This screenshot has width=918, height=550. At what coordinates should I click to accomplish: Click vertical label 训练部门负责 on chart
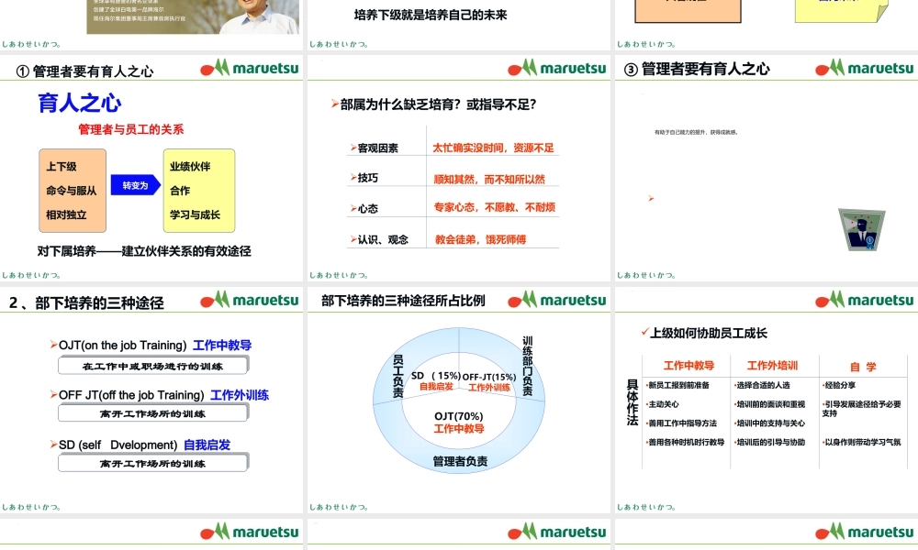pyautogui.click(x=528, y=366)
